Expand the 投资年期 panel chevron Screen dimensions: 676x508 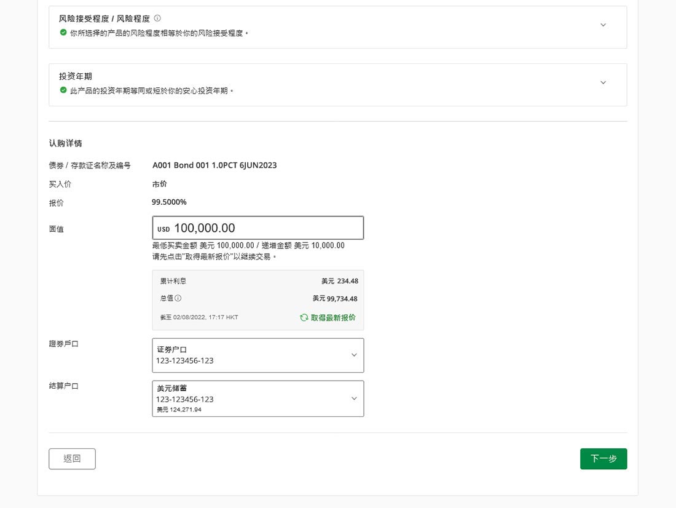tap(603, 82)
